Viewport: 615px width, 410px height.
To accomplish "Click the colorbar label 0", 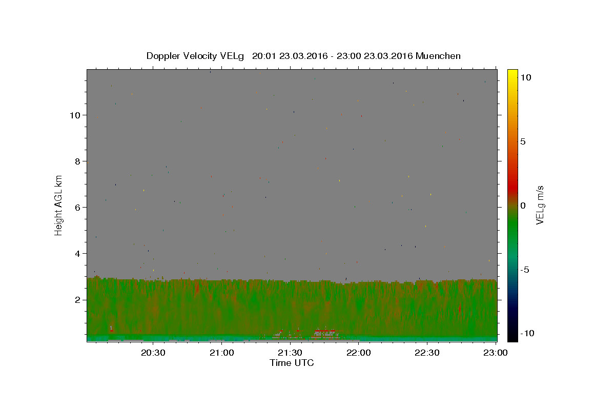I will click(523, 206).
